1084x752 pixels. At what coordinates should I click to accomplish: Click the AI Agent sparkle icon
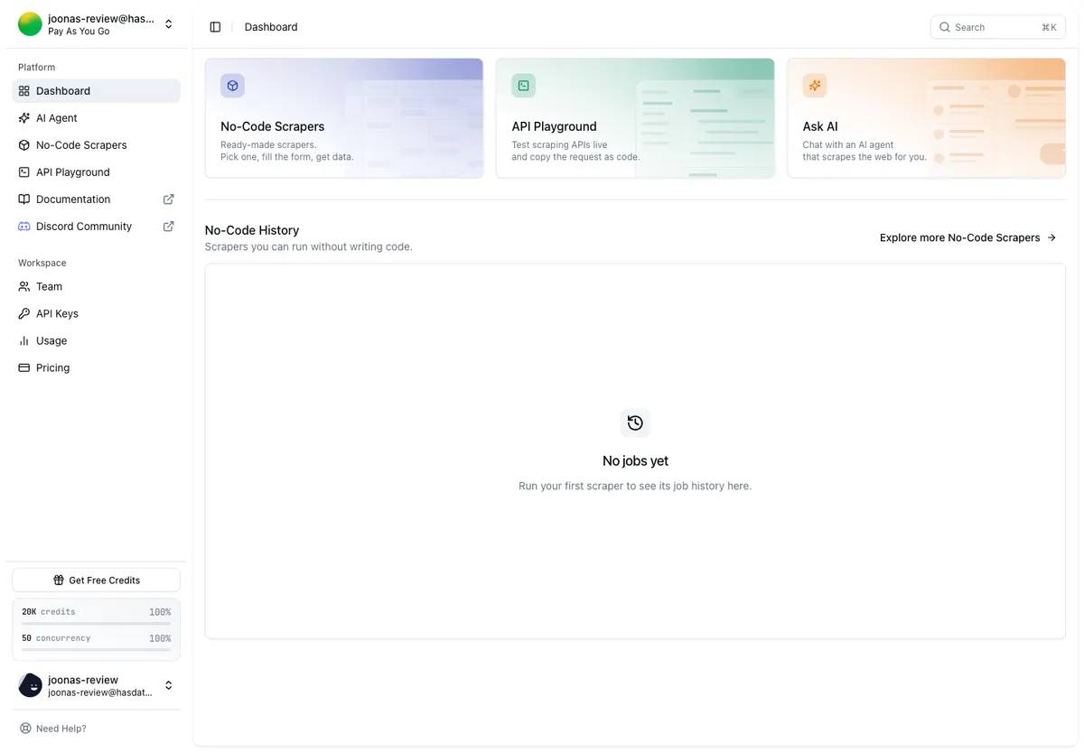(x=24, y=118)
